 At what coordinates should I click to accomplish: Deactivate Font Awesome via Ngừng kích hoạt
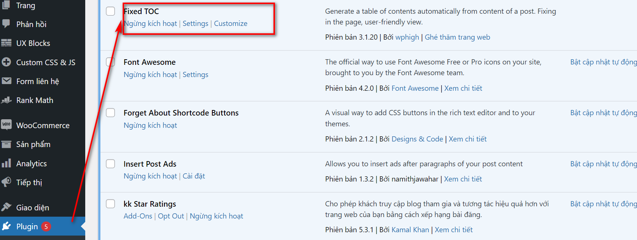pyautogui.click(x=150, y=74)
